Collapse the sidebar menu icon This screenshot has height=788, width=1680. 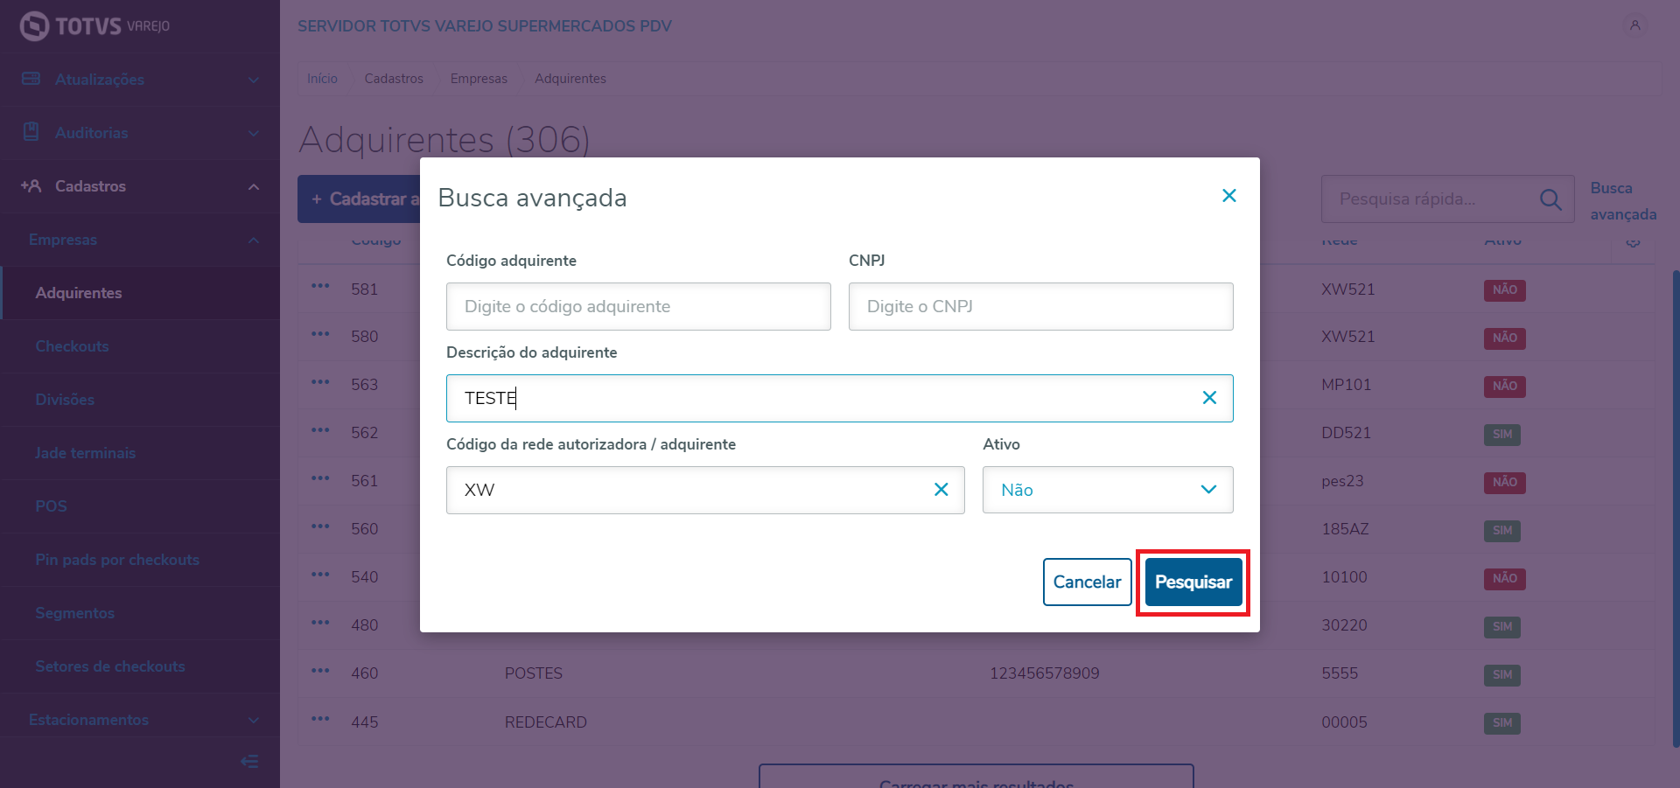click(x=249, y=762)
